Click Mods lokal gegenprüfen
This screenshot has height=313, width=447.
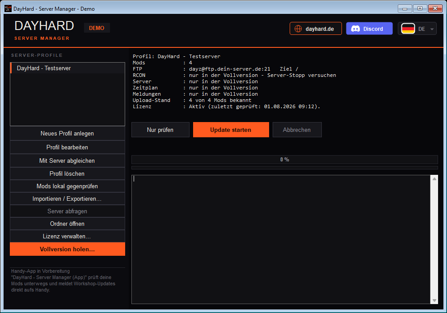coord(67,186)
